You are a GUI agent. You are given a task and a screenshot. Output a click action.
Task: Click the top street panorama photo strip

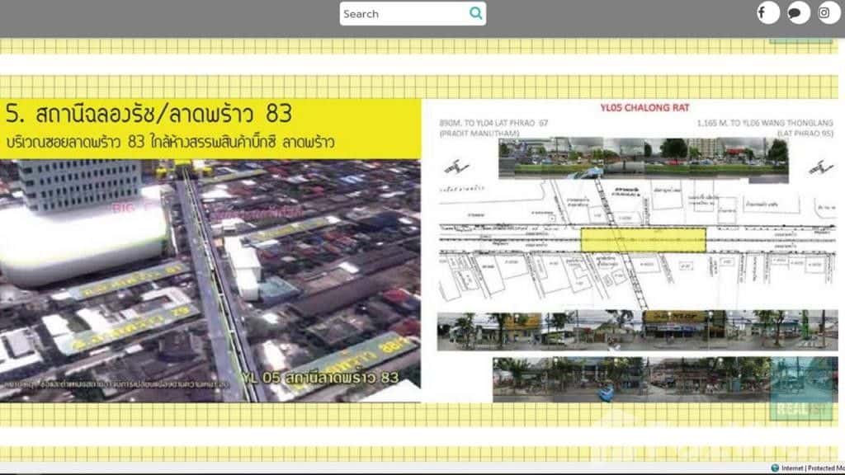[643, 160]
